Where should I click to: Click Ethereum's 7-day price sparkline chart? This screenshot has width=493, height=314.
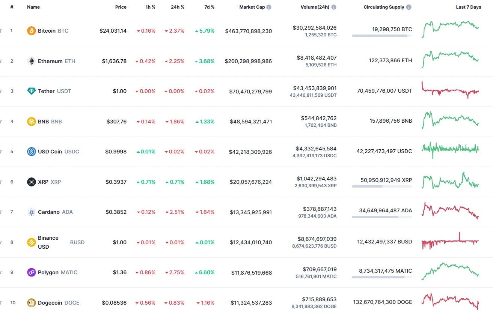click(x=449, y=60)
